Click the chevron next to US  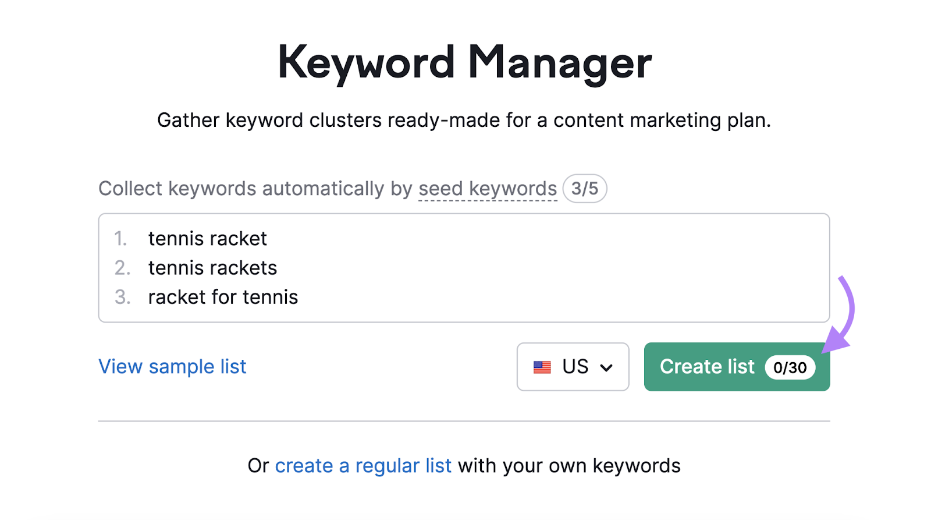coord(607,367)
